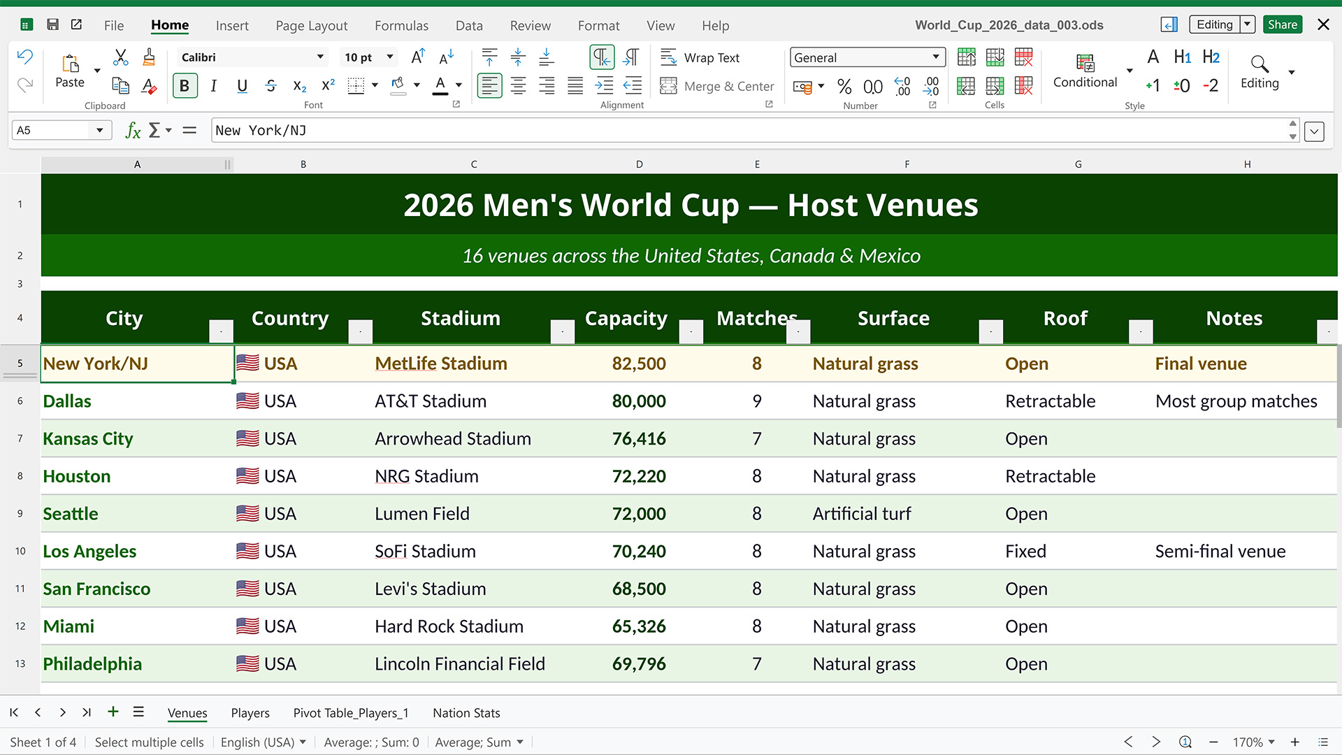
Task: Switch to the Nation Stats sheet tab
Action: click(466, 713)
